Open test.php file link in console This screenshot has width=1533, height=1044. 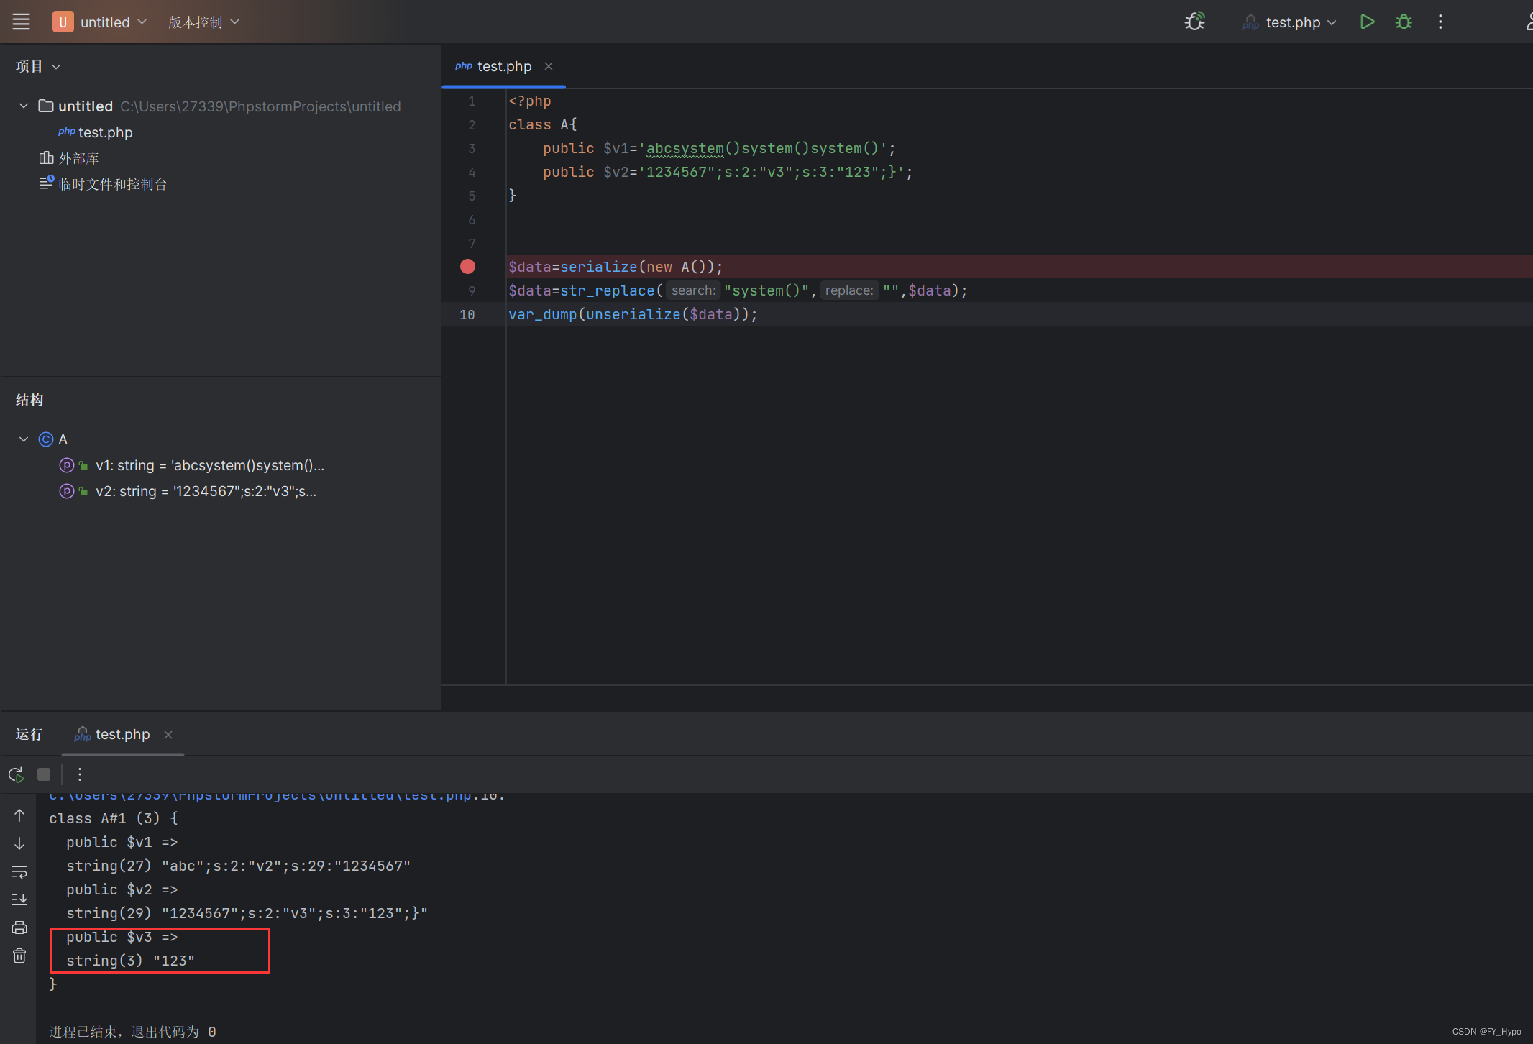259,796
